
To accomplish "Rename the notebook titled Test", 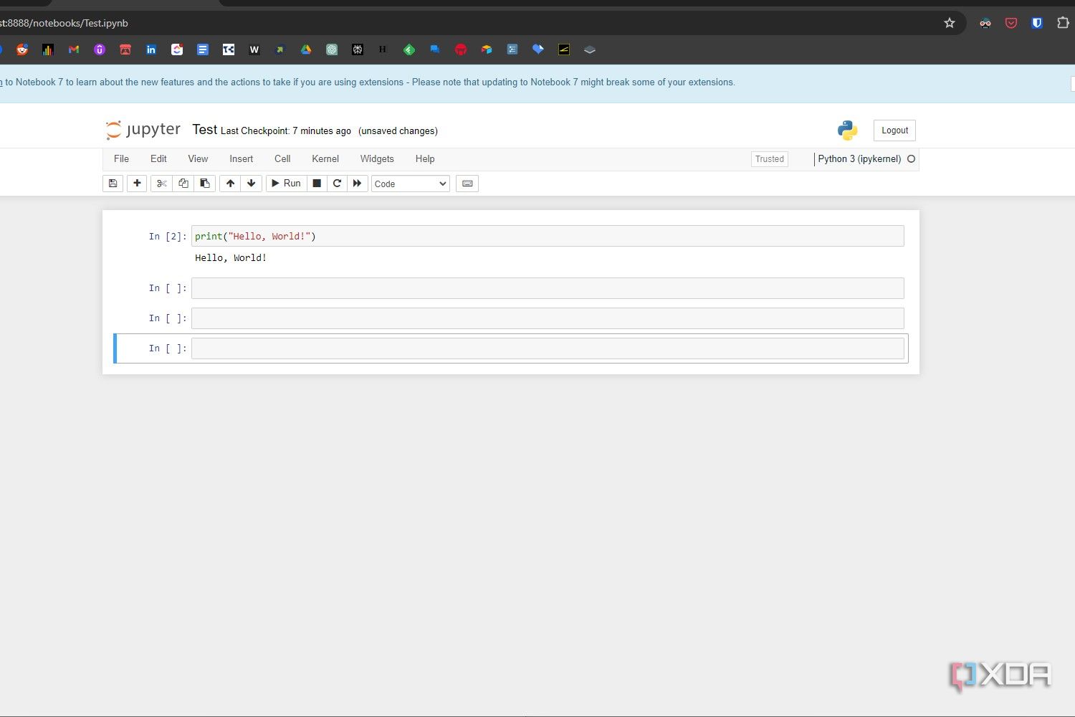I will click(x=204, y=130).
